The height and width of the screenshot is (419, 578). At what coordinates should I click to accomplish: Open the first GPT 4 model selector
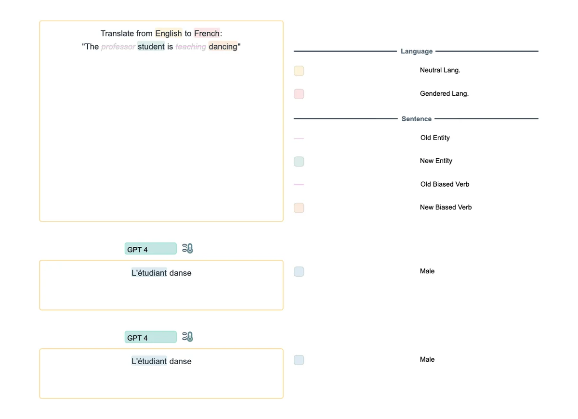(x=150, y=249)
